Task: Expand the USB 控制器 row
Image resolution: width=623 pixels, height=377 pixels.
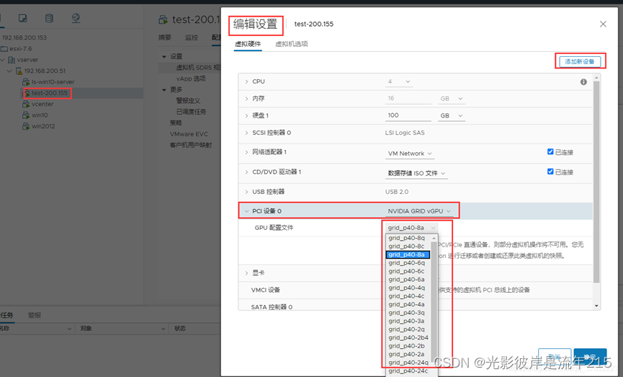Action: coord(246,192)
